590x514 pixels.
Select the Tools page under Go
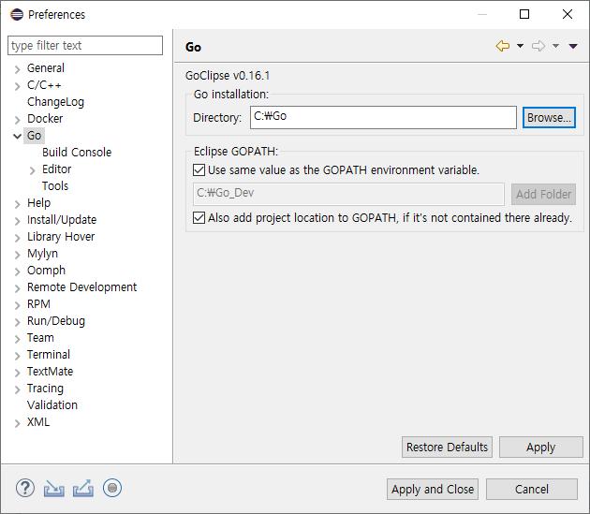(x=55, y=186)
